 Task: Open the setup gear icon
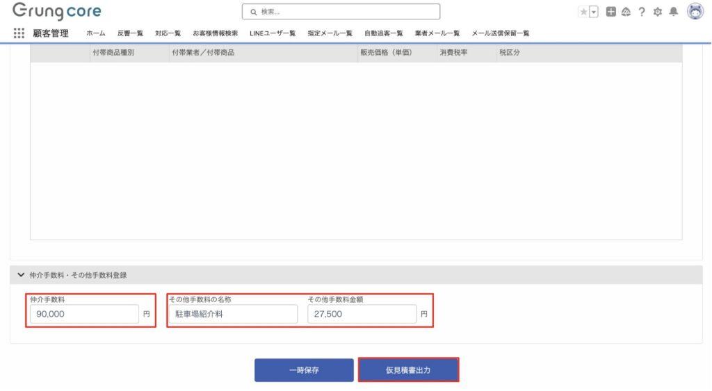[657, 12]
